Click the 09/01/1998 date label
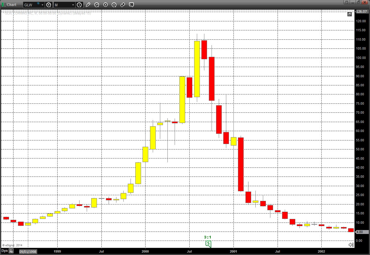Screen dimensions: 370x255 pyautogui.click(x=28, y=251)
